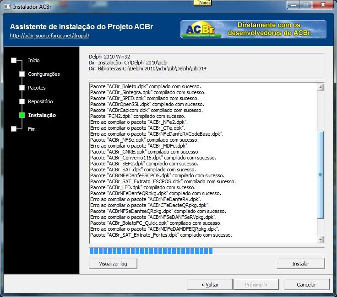Click the Instalar button

pos(301,264)
